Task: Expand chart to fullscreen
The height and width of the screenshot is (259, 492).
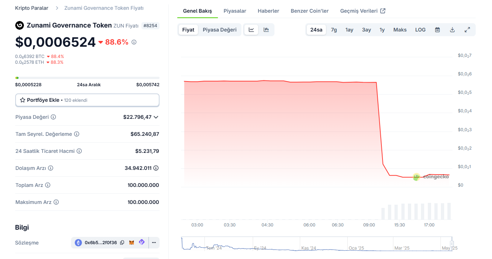Action: (467, 30)
